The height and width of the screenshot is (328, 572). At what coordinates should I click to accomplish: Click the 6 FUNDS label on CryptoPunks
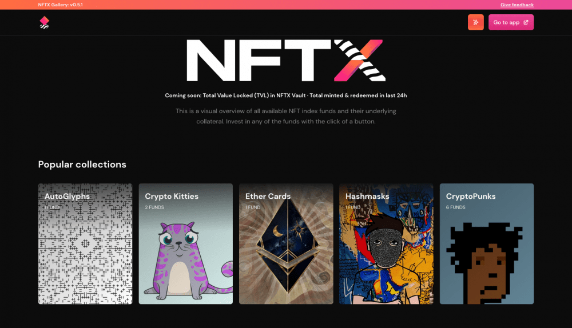[456, 207]
